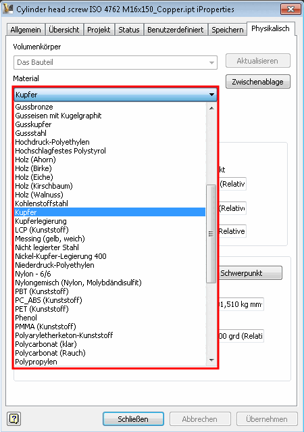Open the Übersicht tab
304x432 pixels.
point(64,30)
